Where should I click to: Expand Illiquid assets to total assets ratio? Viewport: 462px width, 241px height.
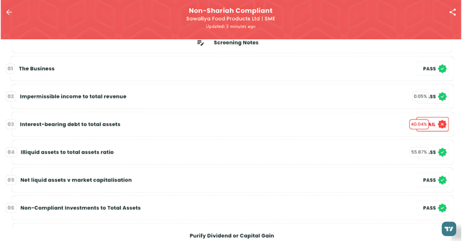click(x=232, y=152)
